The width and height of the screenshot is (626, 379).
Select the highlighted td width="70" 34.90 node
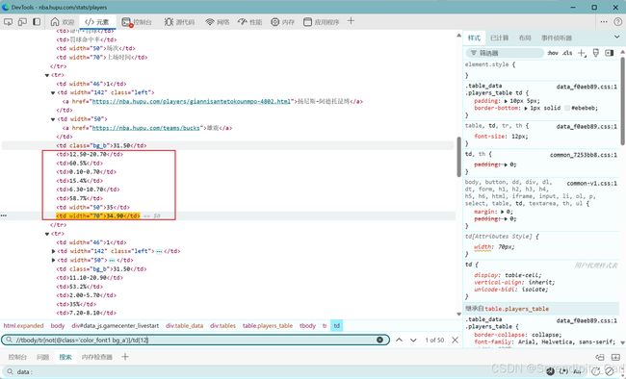coord(98,215)
